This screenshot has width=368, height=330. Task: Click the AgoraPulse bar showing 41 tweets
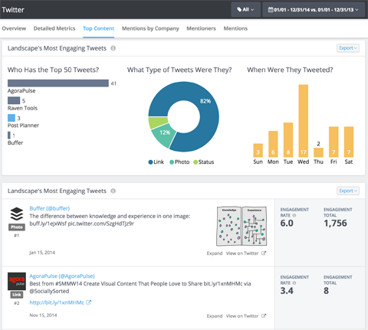[58, 83]
